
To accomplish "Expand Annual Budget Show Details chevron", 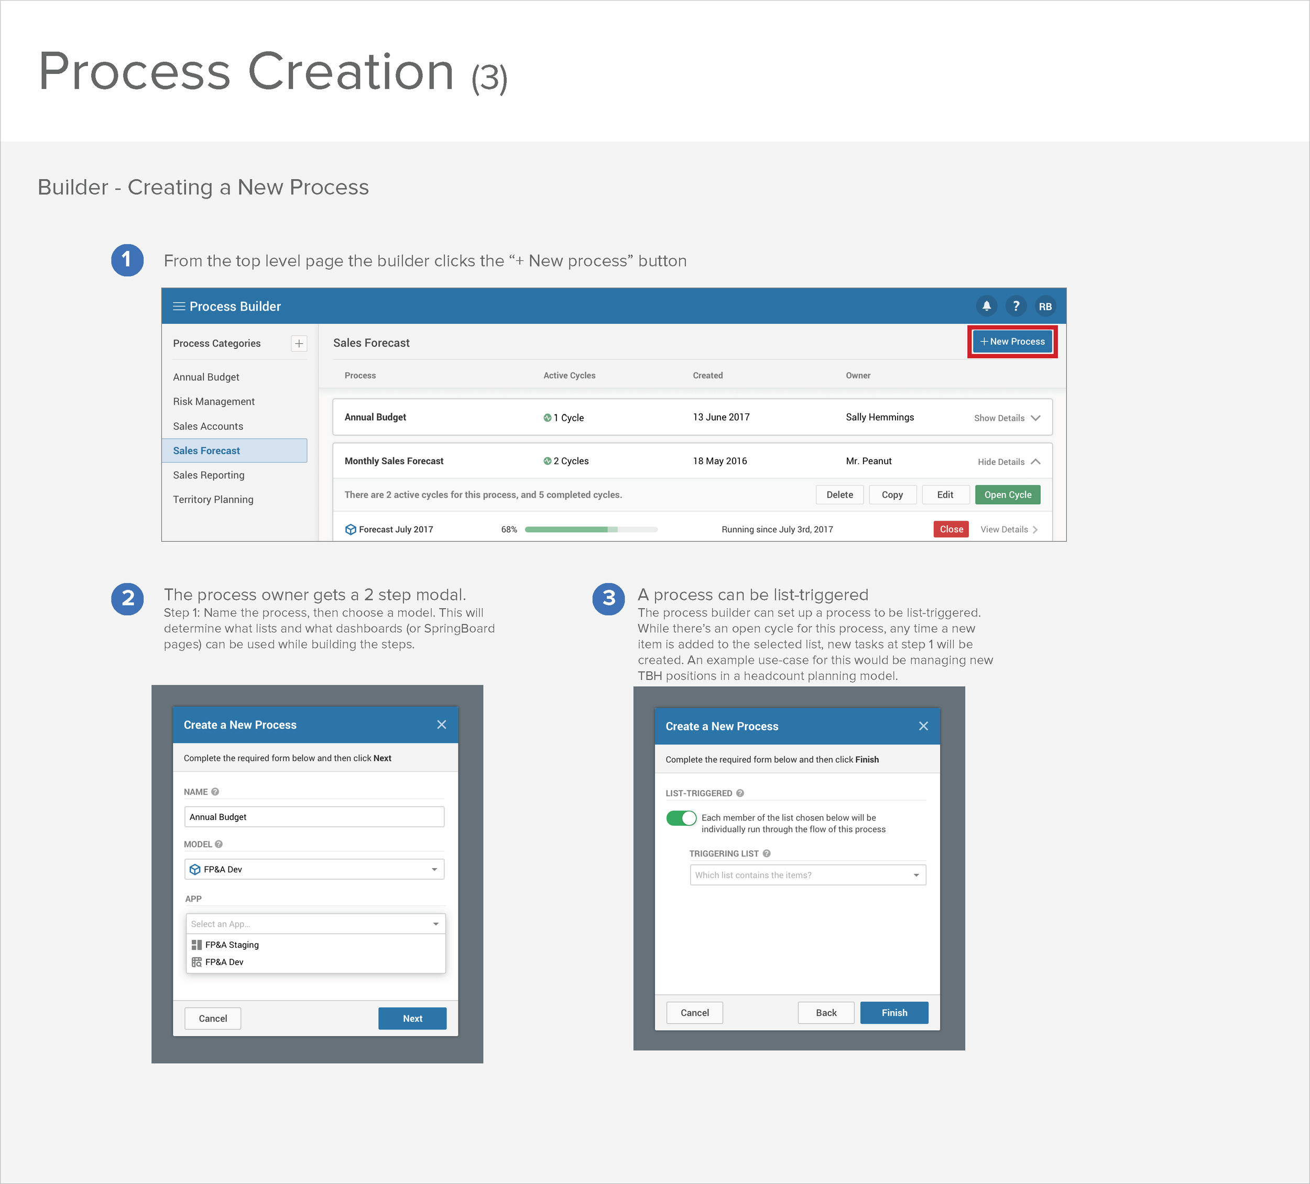I will (1035, 418).
